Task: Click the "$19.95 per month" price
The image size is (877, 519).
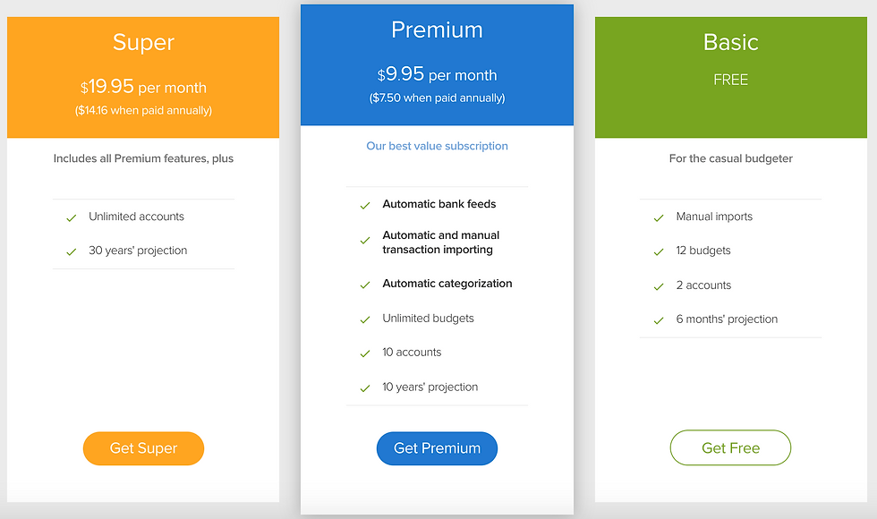Action: pos(143,88)
